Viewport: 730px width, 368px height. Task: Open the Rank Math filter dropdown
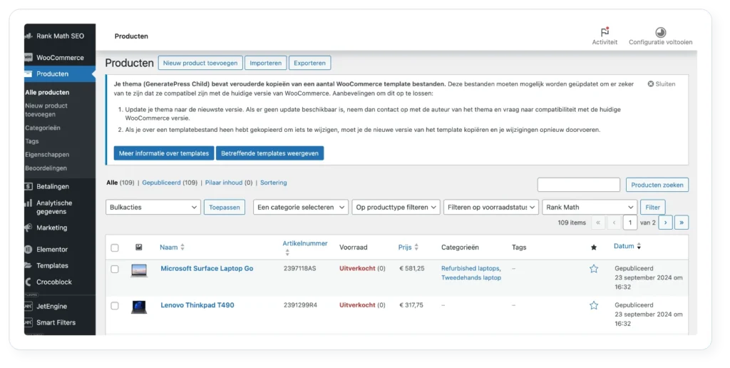(590, 208)
